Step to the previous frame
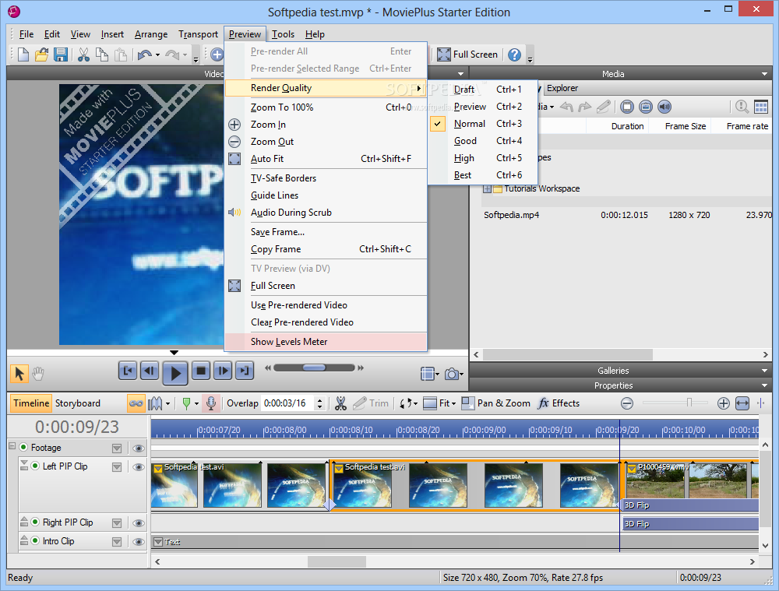779x591 pixels. click(149, 371)
